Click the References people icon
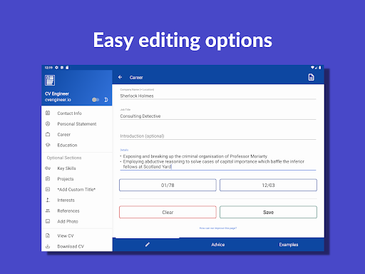Image resolution: width=365 pixels, height=274 pixels. [48, 210]
